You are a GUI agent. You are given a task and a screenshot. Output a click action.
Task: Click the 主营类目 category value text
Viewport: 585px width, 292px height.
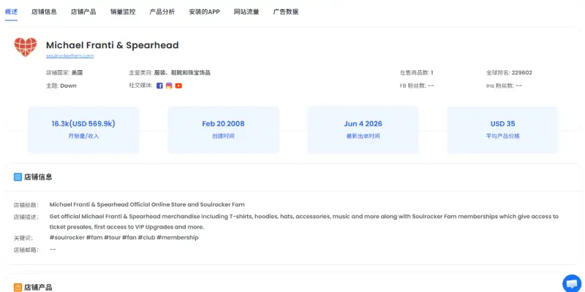coord(182,72)
